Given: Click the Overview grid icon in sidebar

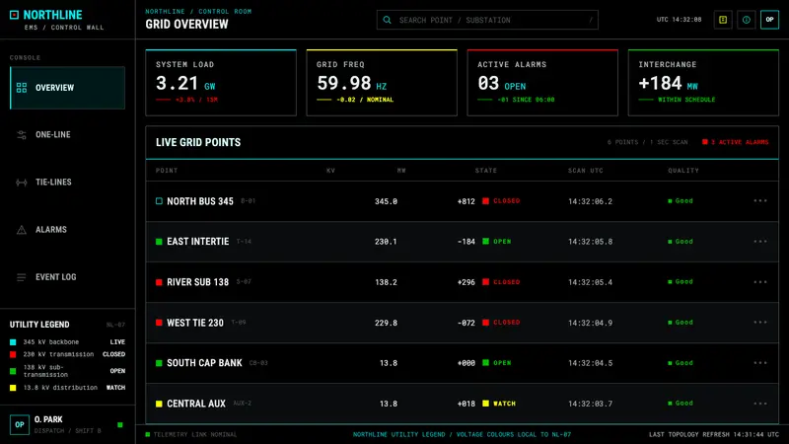Looking at the screenshot, I should [21, 88].
